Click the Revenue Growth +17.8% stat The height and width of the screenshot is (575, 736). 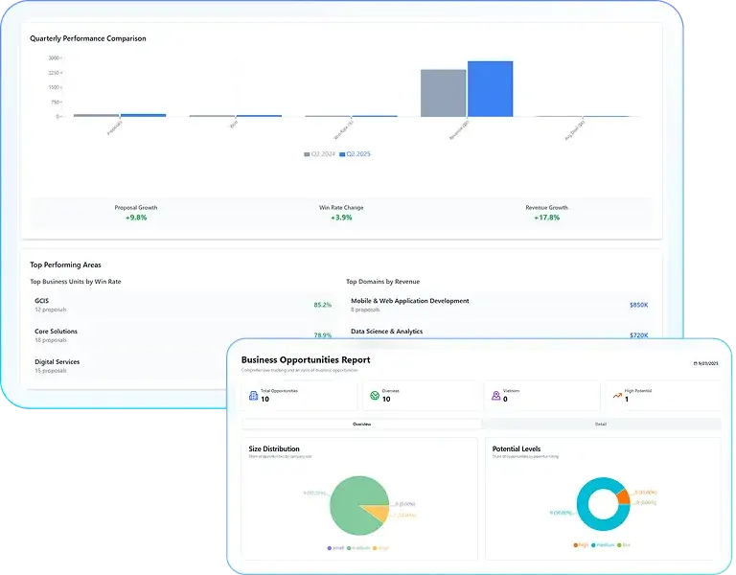[546, 213]
